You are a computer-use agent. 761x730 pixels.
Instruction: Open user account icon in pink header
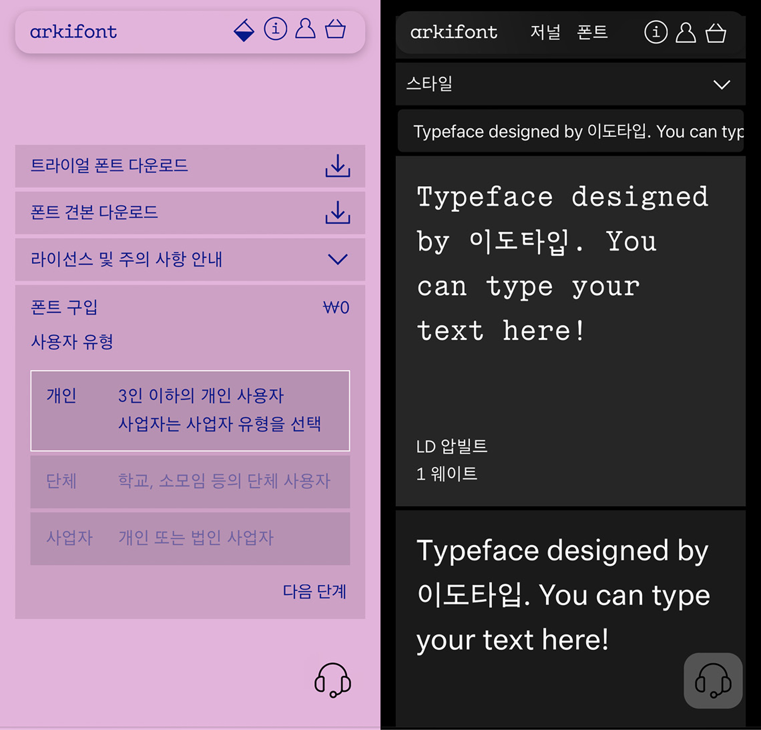(x=305, y=29)
